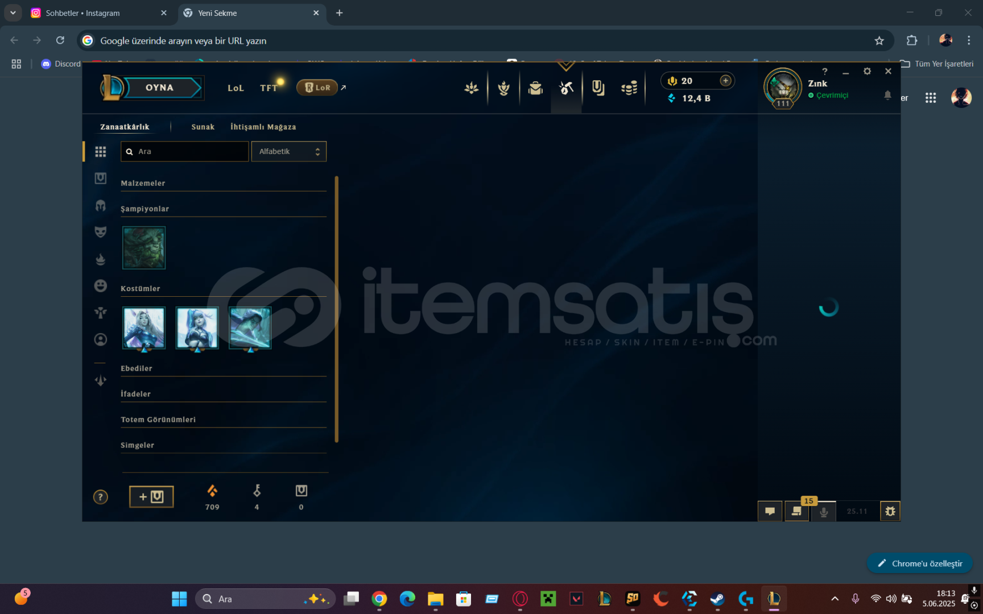Open the laurel-wreath icon in the top navigation
Viewport: 983px width, 614px height.
tap(503, 88)
